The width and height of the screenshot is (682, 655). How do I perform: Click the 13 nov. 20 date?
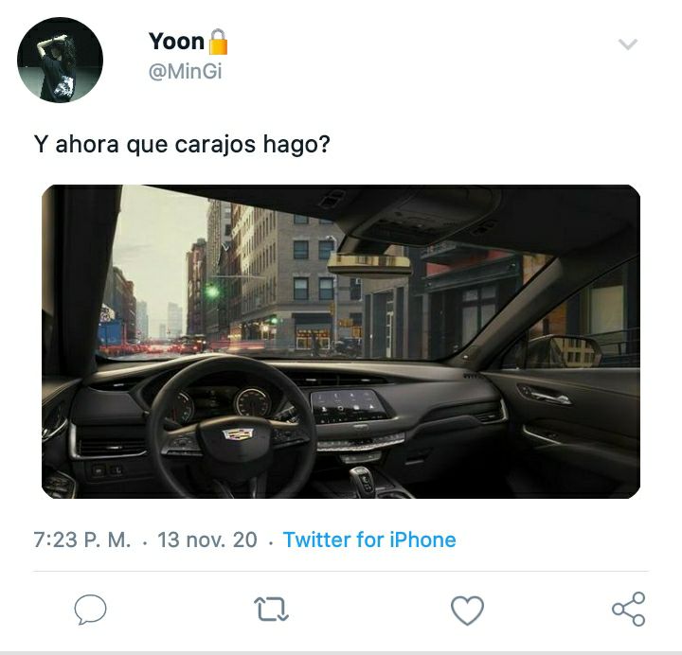pos(207,540)
